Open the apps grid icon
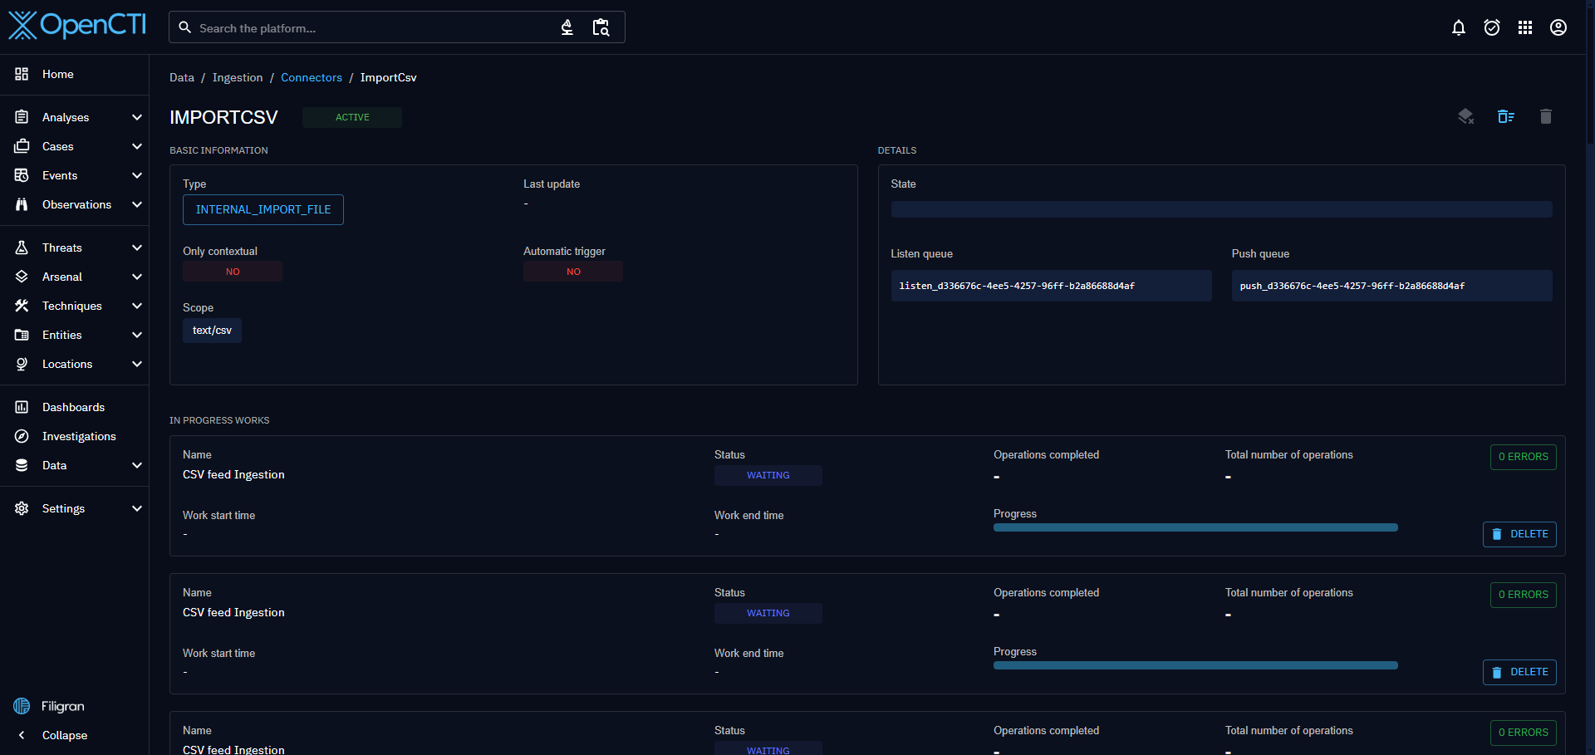Viewport: 1595px width, 755px height. [x=1524, y=27]
